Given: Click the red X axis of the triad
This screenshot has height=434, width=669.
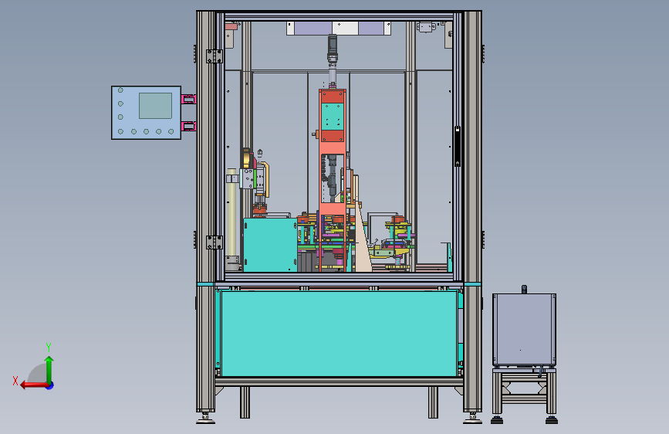Looking at the screenshot, I should [x=33, y=385].
